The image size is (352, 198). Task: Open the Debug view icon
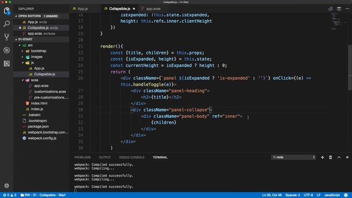click(x=7, y=50)
